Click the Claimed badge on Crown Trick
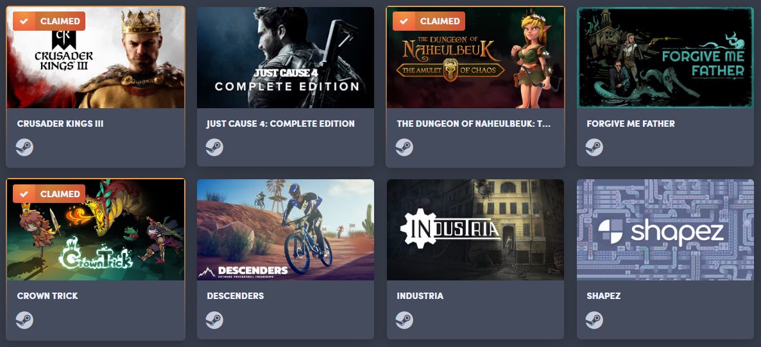Image resolution: width=761 pixels, height=347 pixels. (x=49, y=193)
